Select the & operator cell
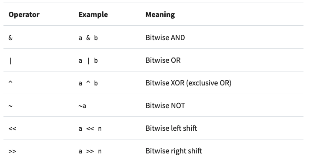 tap(10, 37)
